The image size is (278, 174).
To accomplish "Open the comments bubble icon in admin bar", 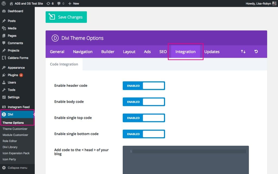I will pyautogui.click(x=59, y=3).
